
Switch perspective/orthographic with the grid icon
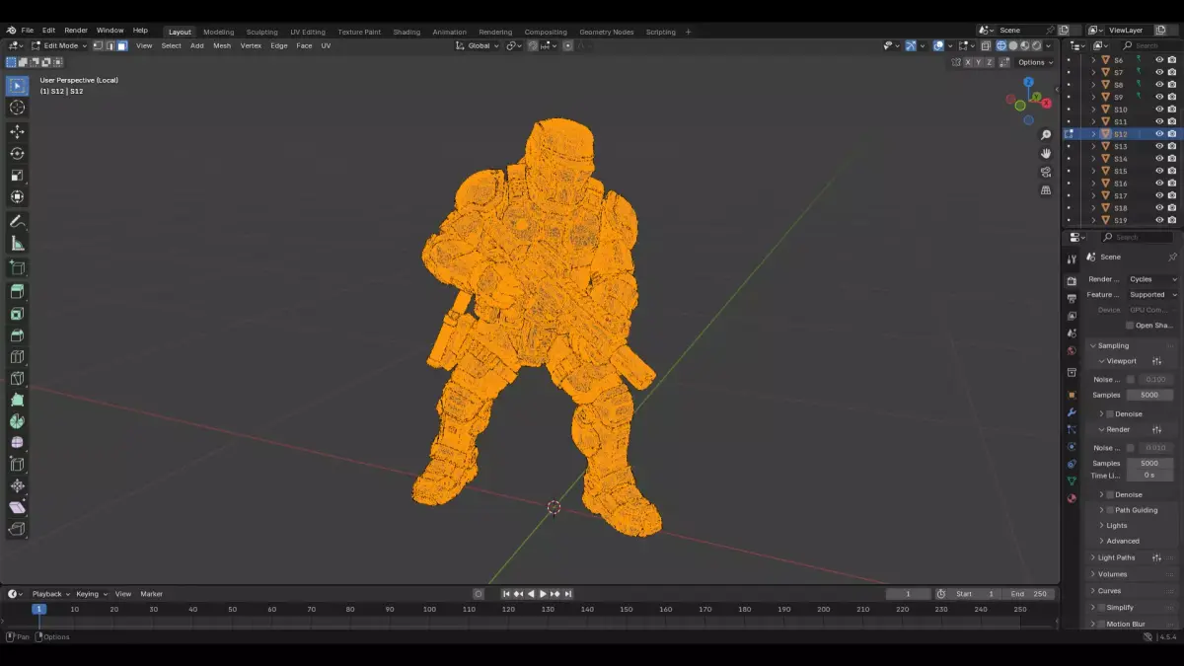(x=1046, y=190)
